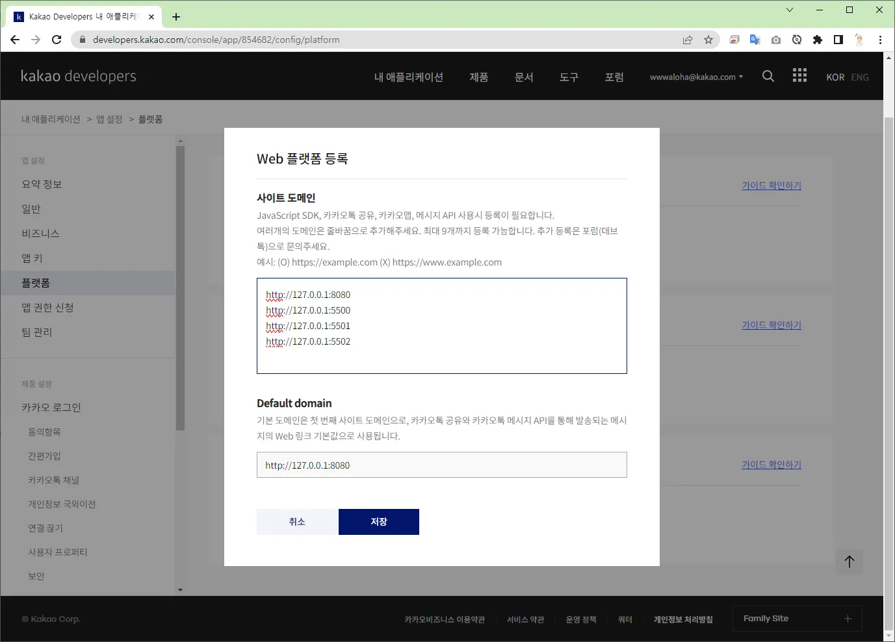The height and width of the screenshot is (642, 895).
Task: Open the 제품 menu
Action: click(479, 77)
